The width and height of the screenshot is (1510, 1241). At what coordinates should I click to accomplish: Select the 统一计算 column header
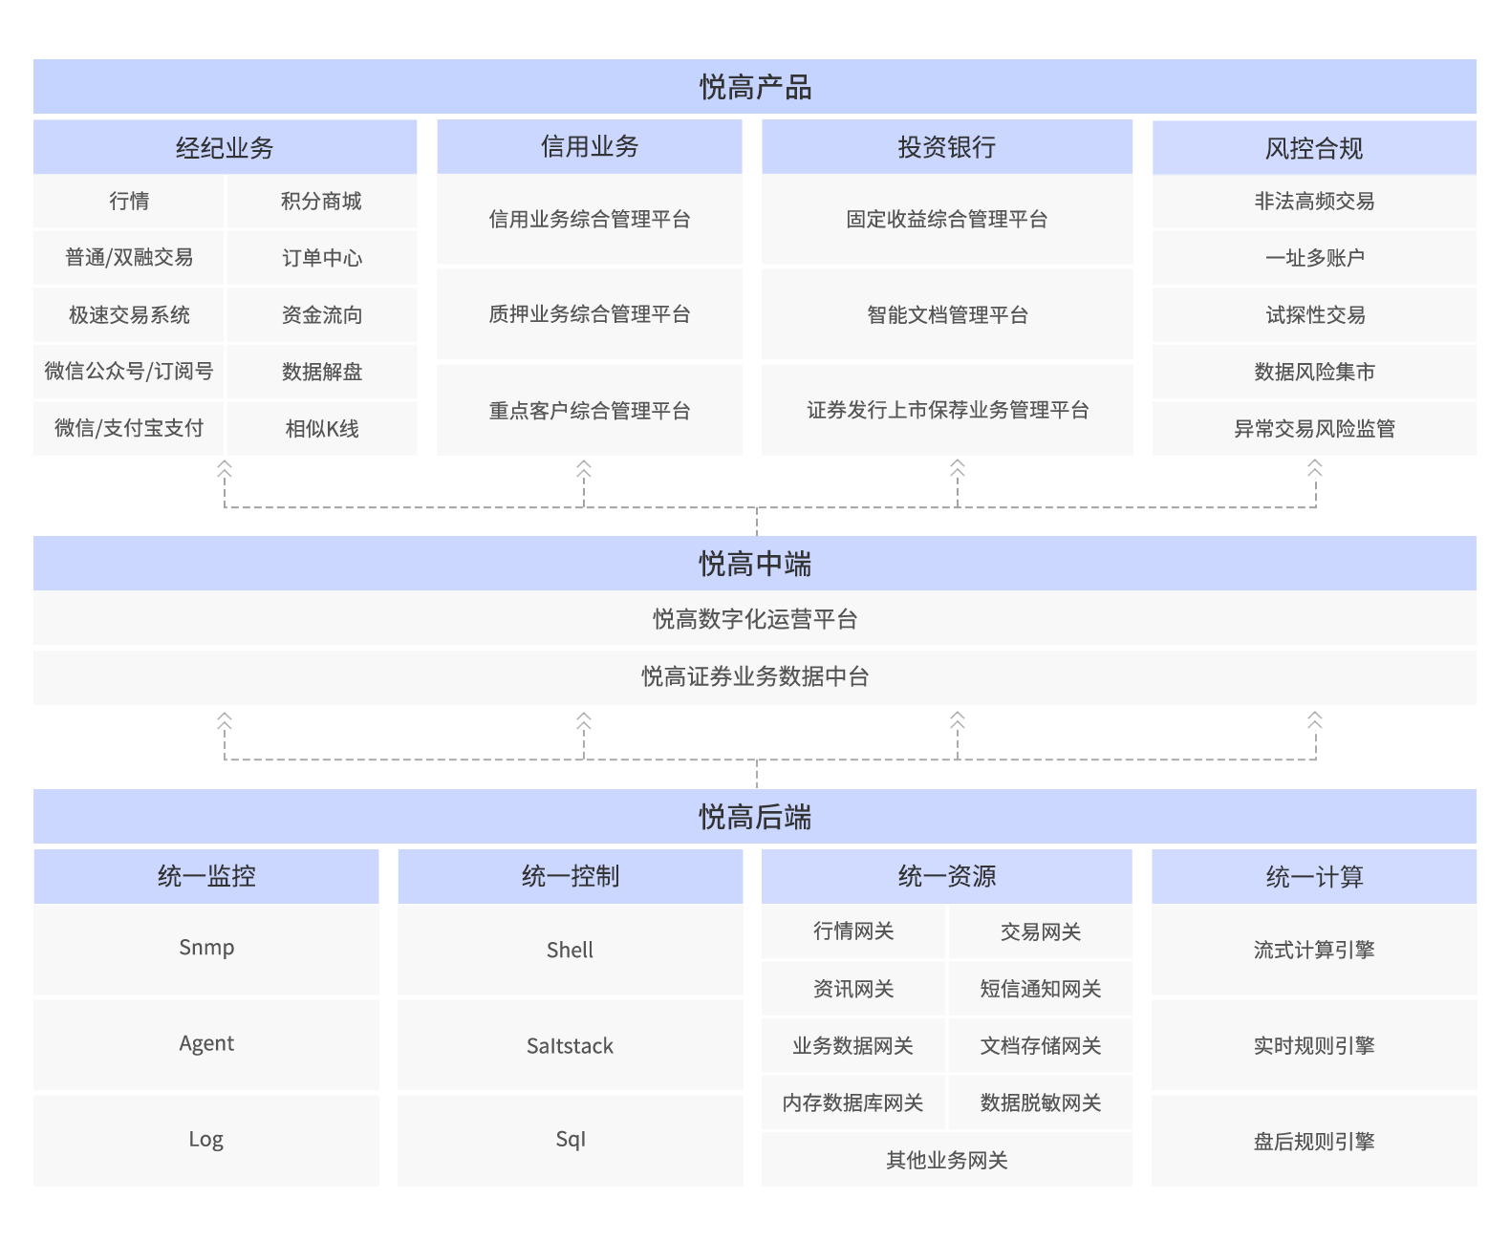[x=1314, y=876]
